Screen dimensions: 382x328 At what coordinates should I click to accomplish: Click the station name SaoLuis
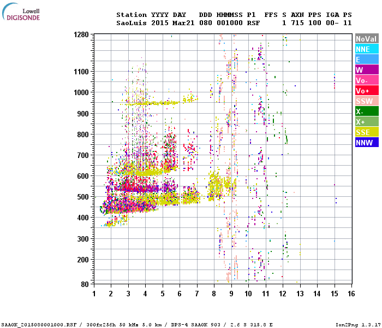132,23
